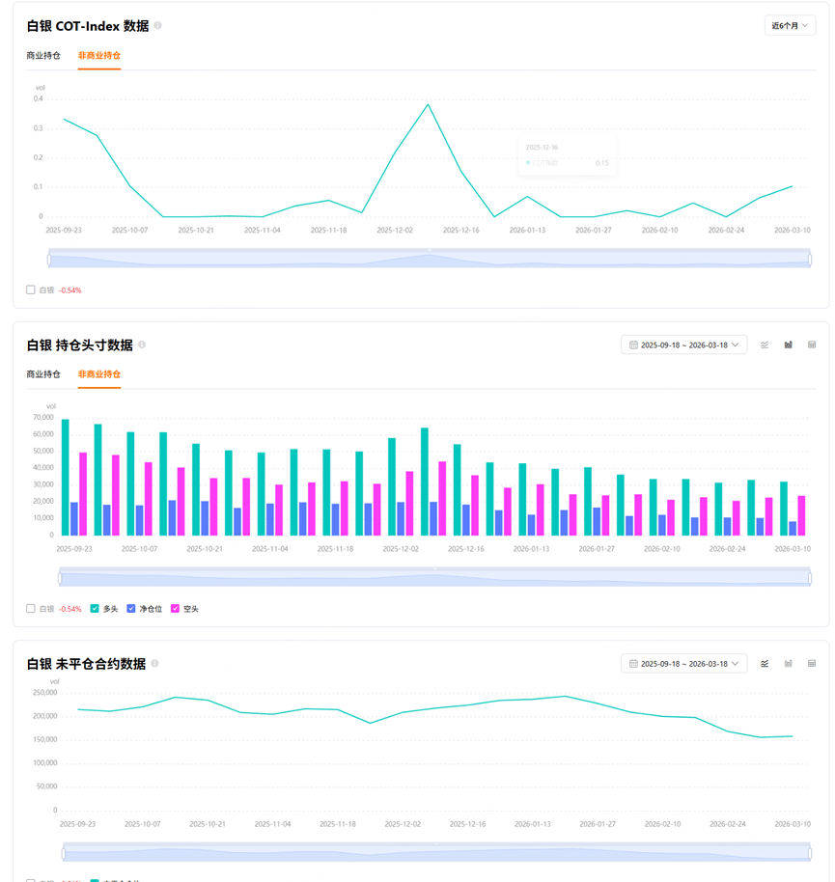The image size is (835, 882).
Task: Open info tooltip beside 白银 未平仓合约数据 title
Action: [x=155, y=664]
